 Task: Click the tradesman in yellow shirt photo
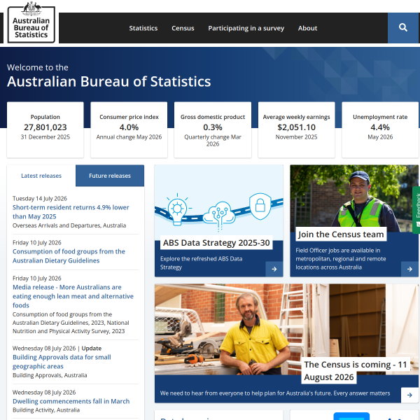coord(286,329)
